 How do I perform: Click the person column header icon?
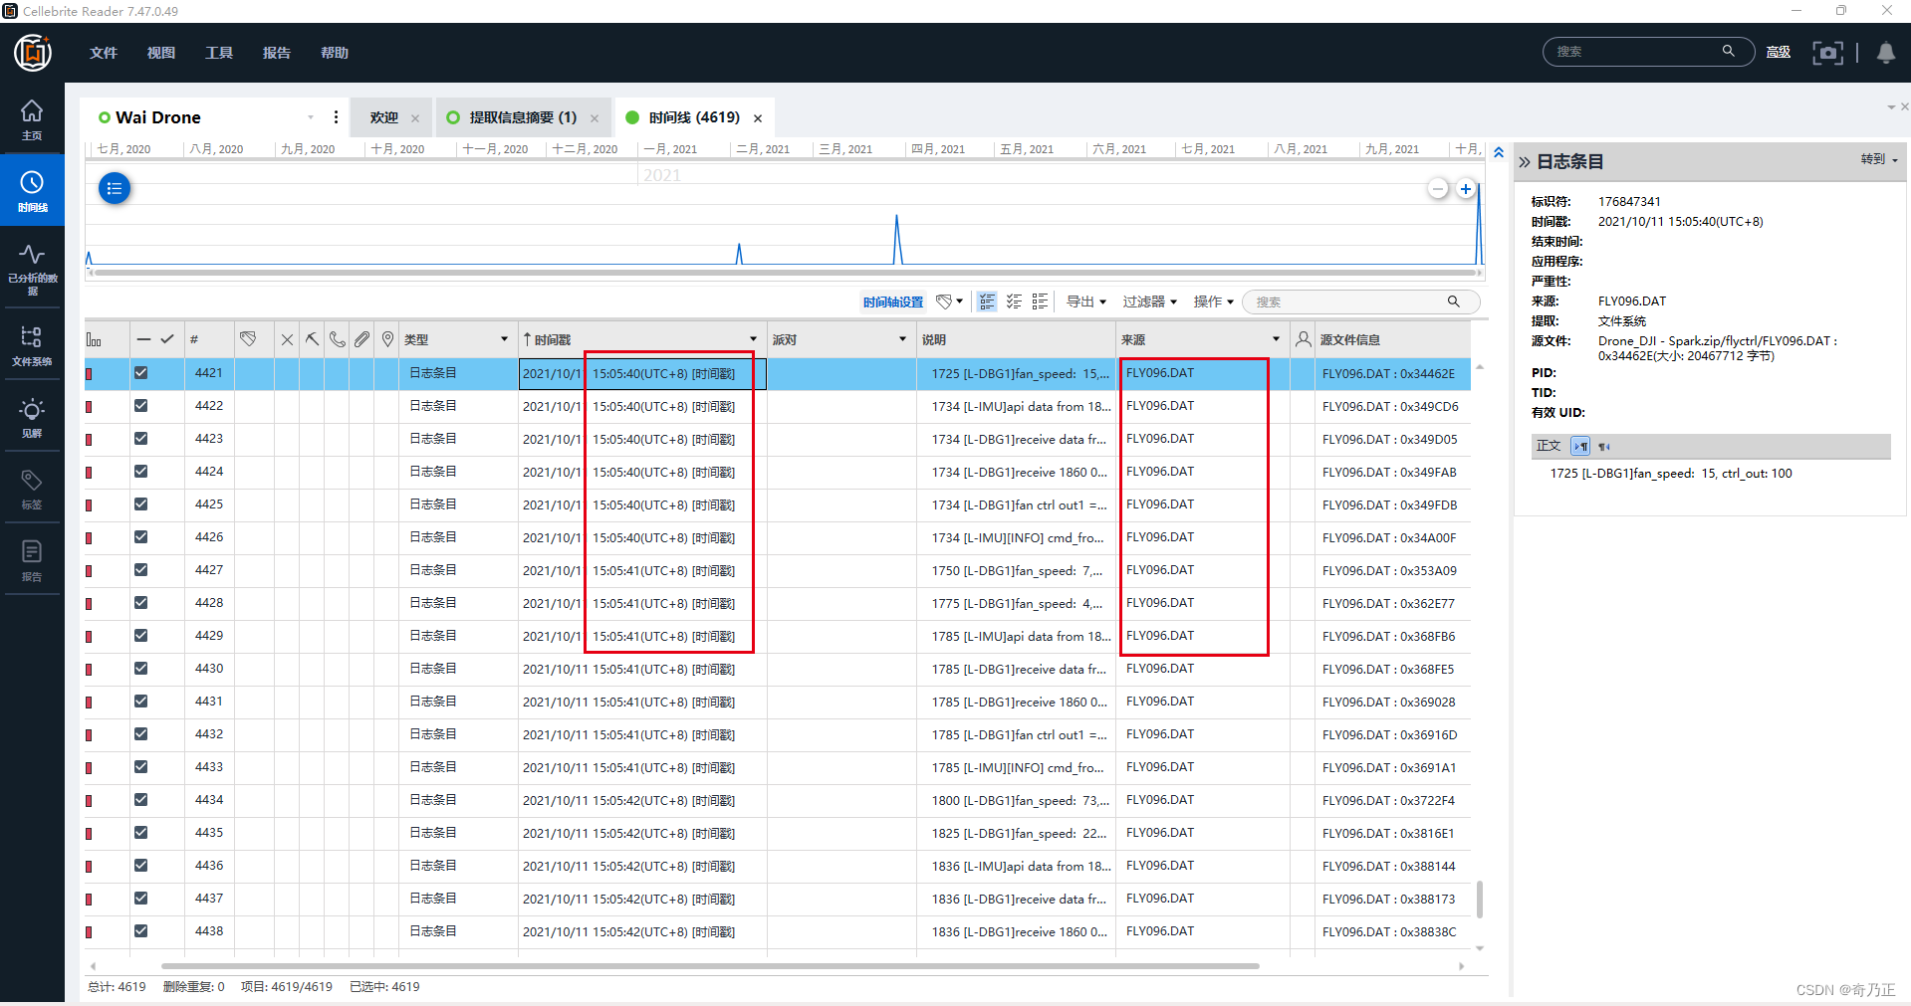1303,339
